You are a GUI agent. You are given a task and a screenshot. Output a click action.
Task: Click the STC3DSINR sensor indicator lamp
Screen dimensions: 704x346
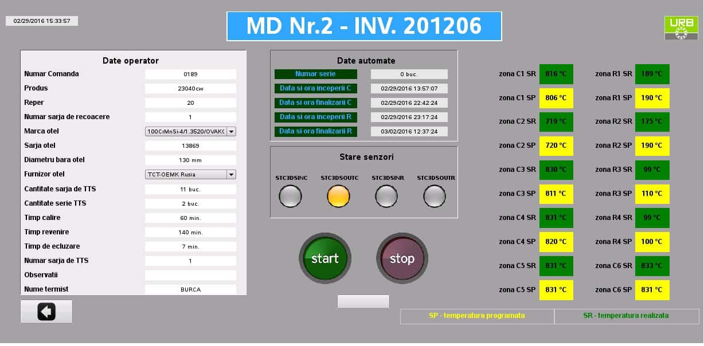coord(386,197)
